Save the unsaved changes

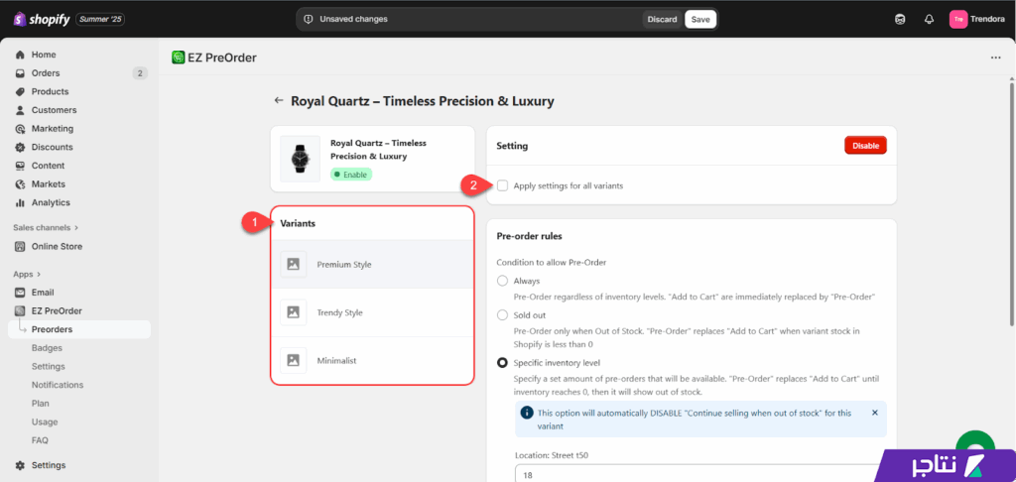tap(700, 19)
